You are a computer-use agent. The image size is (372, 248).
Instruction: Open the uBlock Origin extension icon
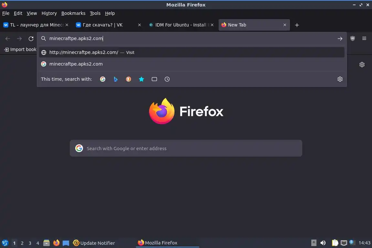[353, 38]
